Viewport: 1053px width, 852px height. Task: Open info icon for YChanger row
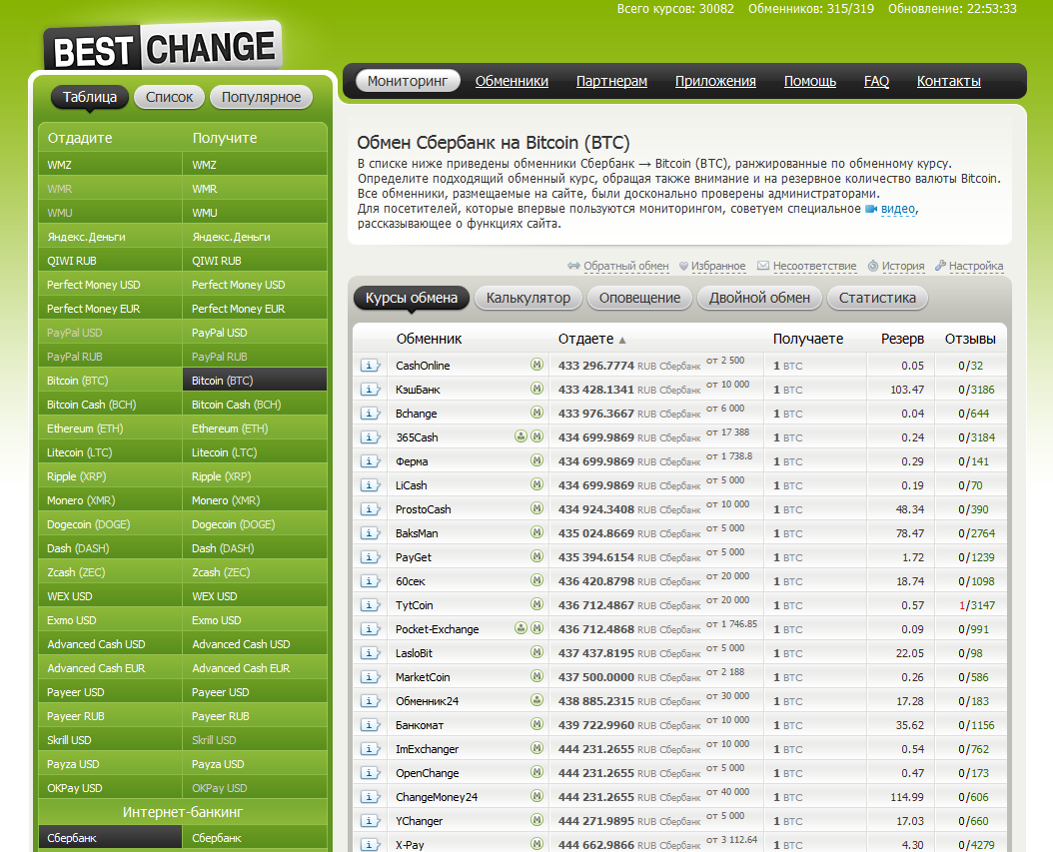pos(370,821)
